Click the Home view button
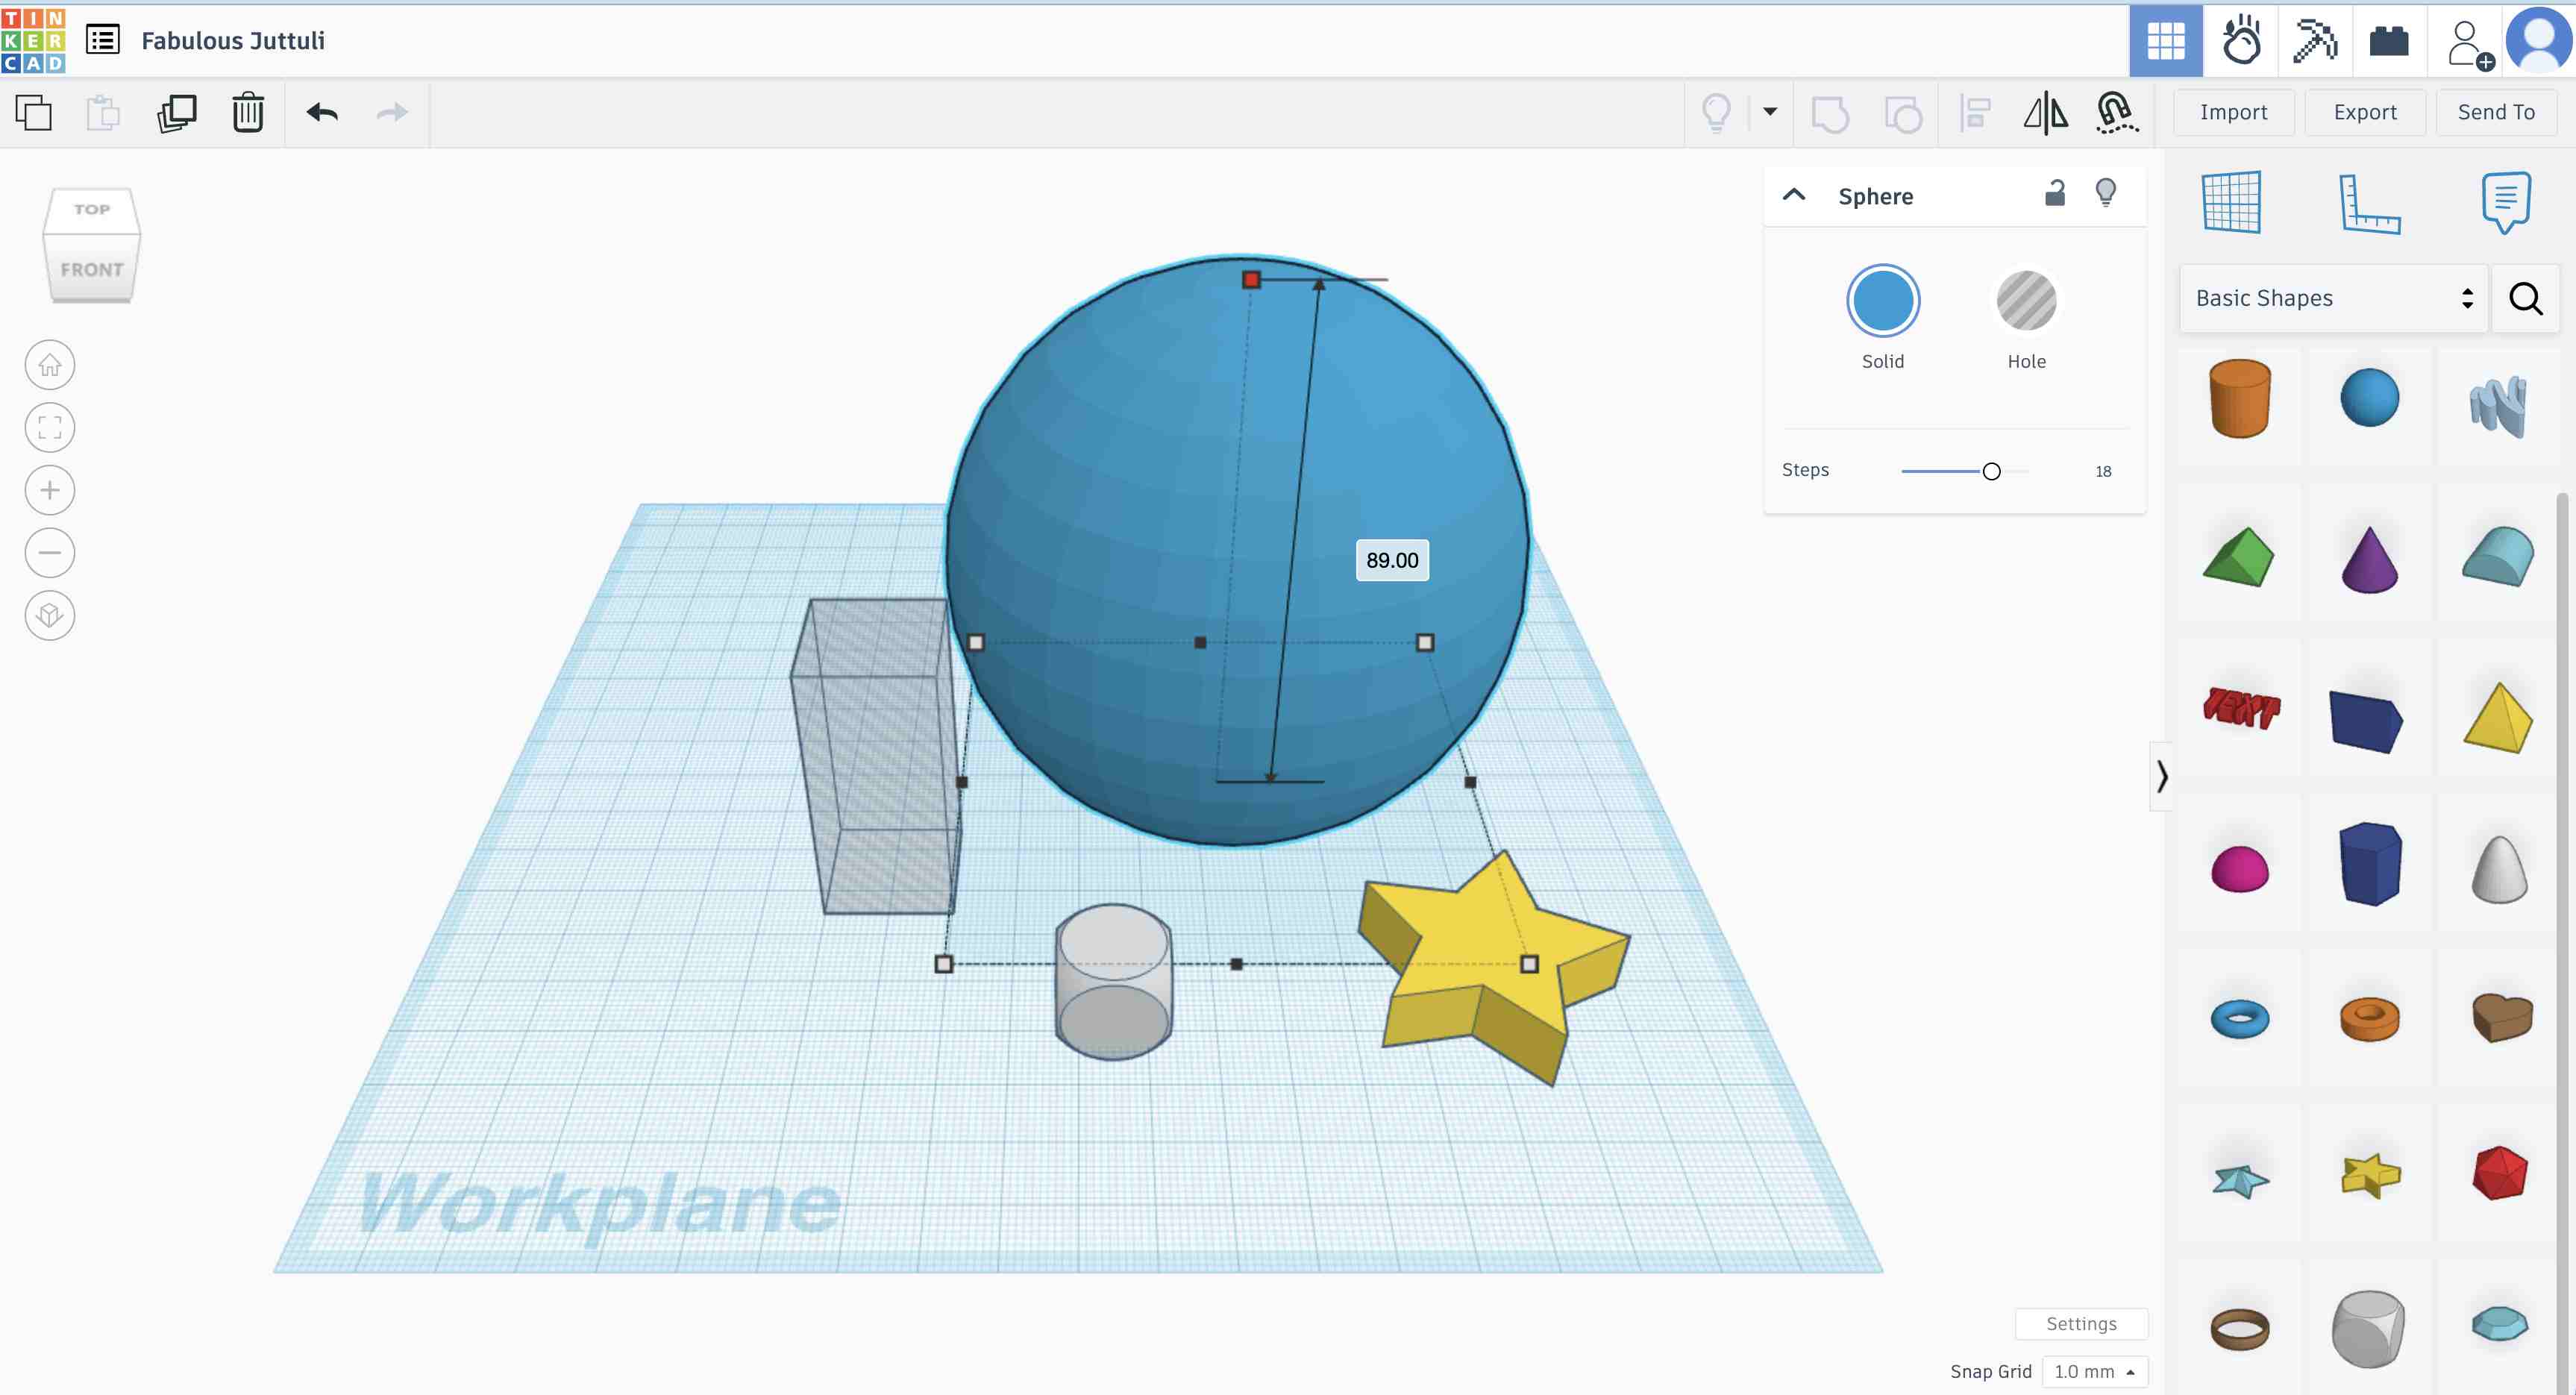 [x=50, y=366]
